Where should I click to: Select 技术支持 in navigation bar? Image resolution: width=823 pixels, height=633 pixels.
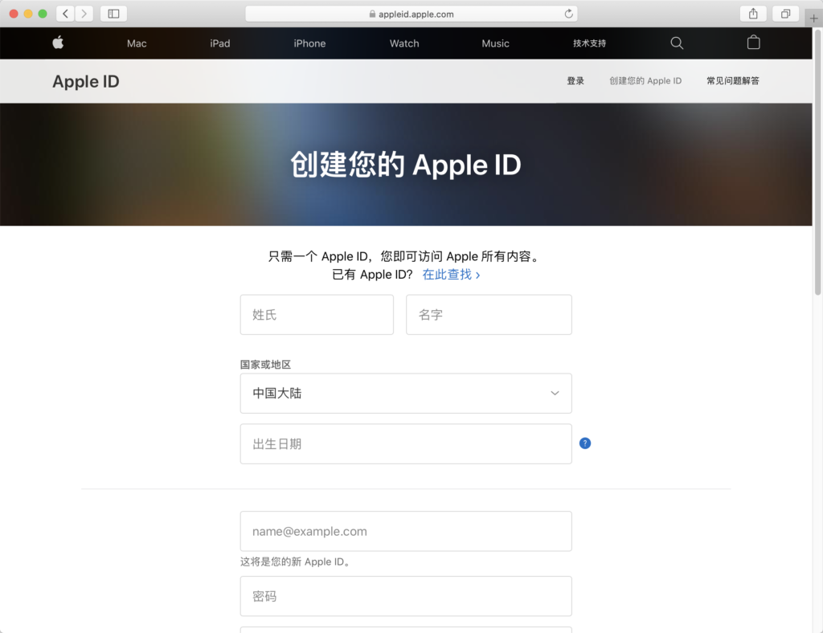589,43
